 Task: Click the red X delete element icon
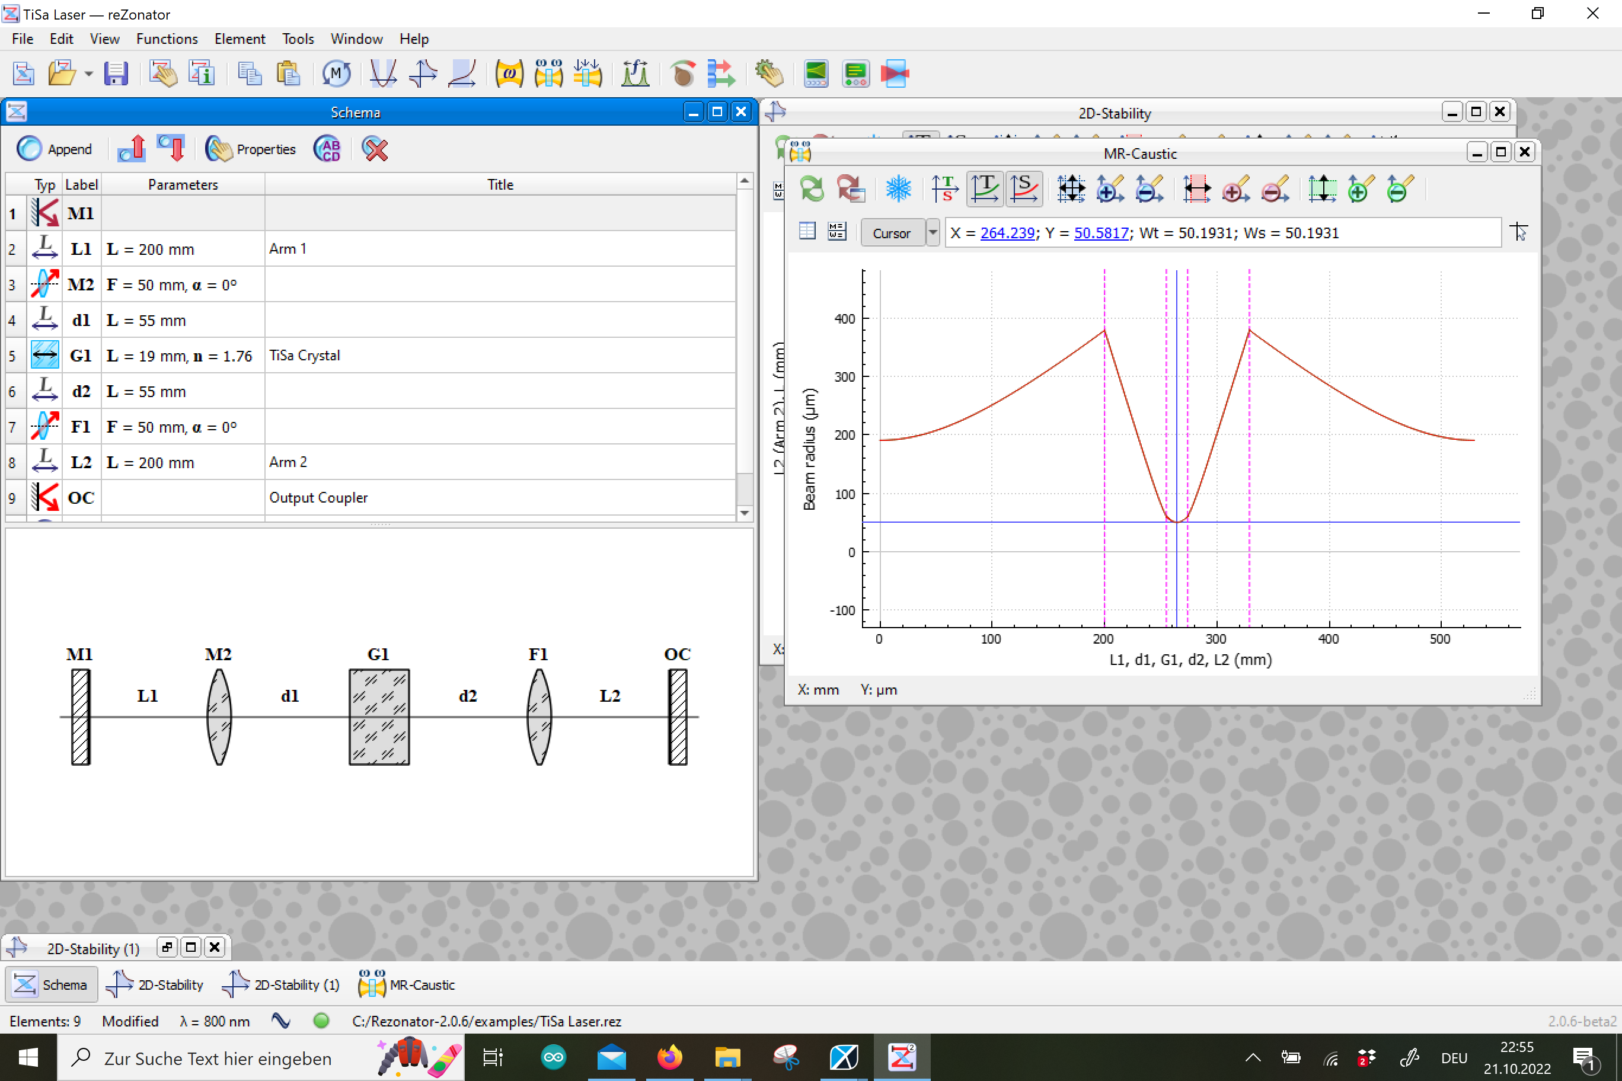[375, 149]
